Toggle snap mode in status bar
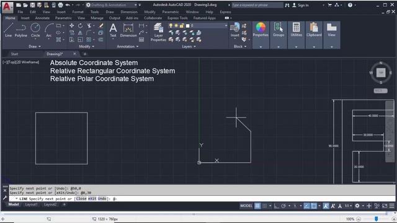Viewport: 397px width, 223px height. point(265,206)
